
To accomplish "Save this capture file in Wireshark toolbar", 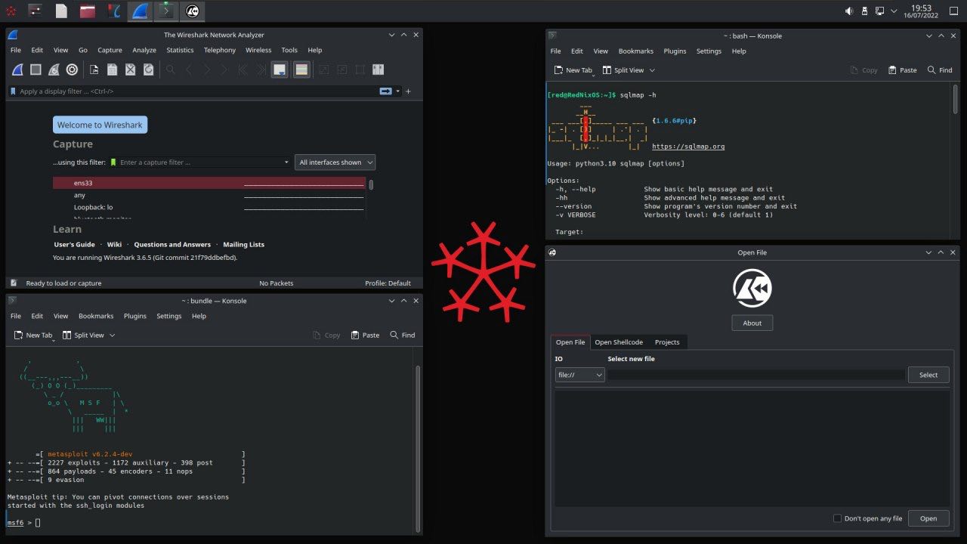I will (x=112, y=70).
